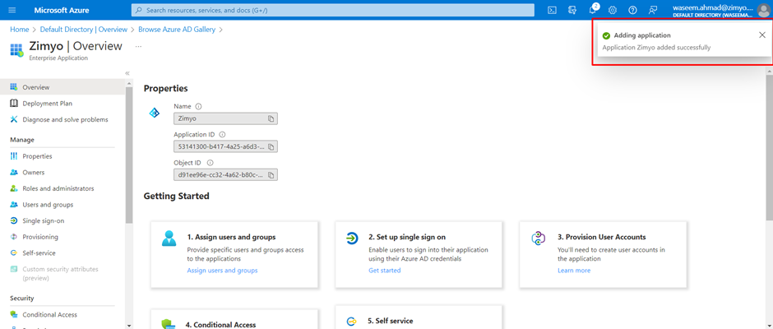Click the Getting Started section heading
The height and width of the screenshot is (329, 773).
[x=177, y=196]
